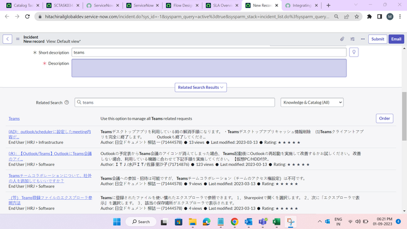Go back with the form's back arrow

pos(7,39)
